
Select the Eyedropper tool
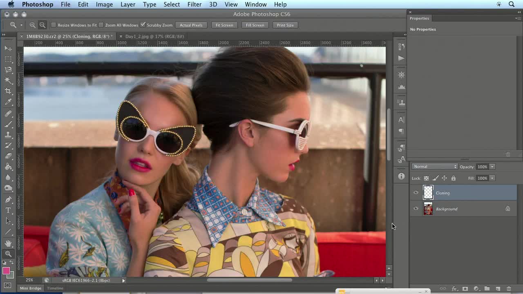pyautogui.click(x=8, y=102)
